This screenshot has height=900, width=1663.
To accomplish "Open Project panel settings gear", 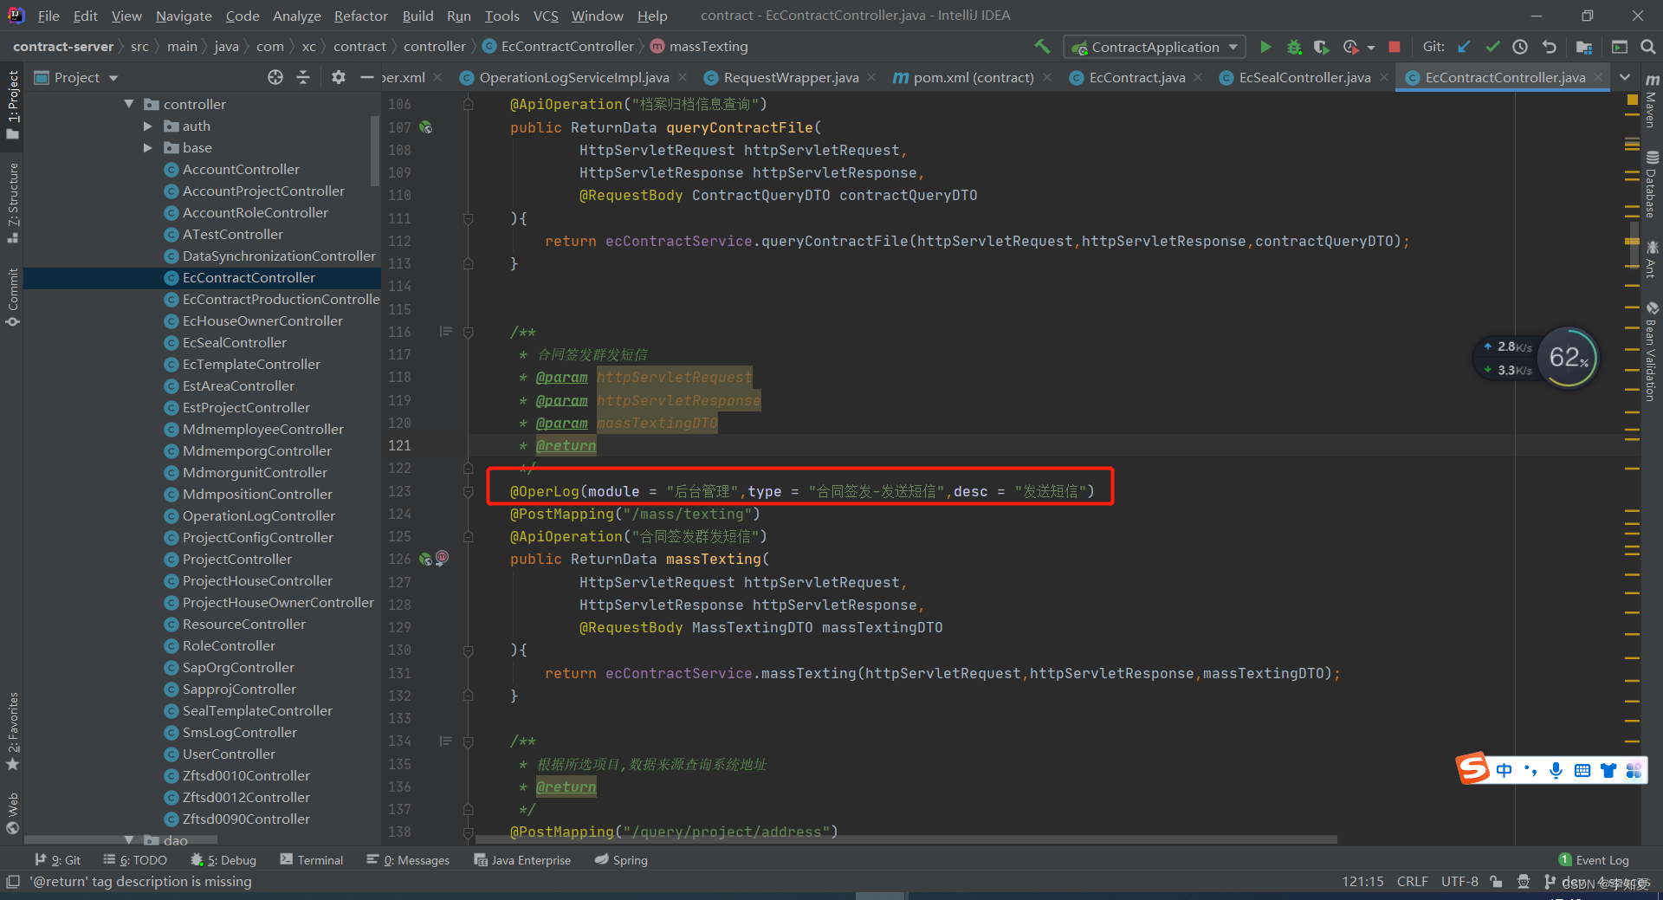I will point(339,77).
